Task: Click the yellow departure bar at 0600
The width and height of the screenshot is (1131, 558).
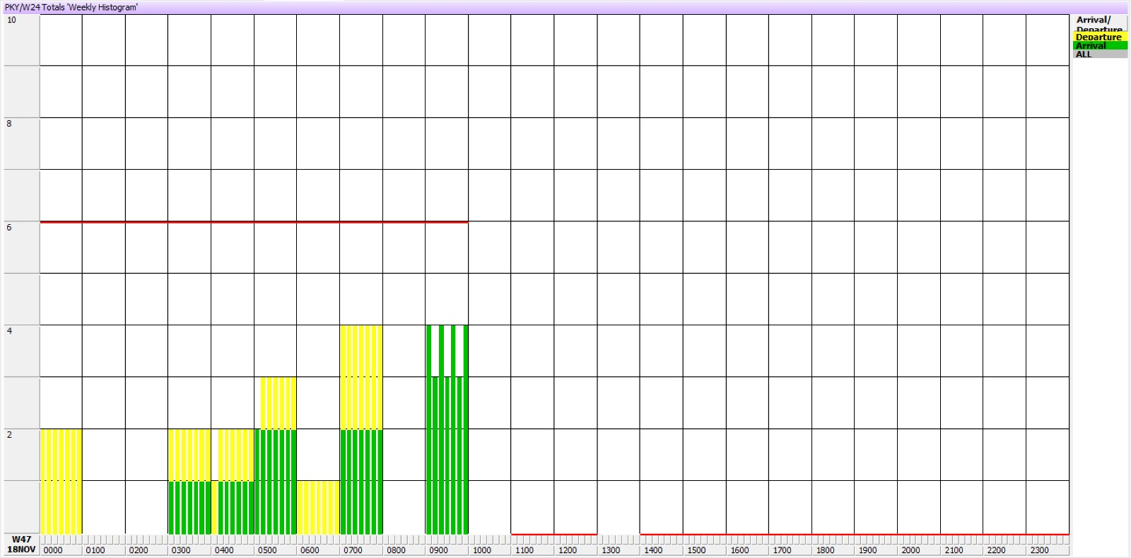Action: (318, 507)
